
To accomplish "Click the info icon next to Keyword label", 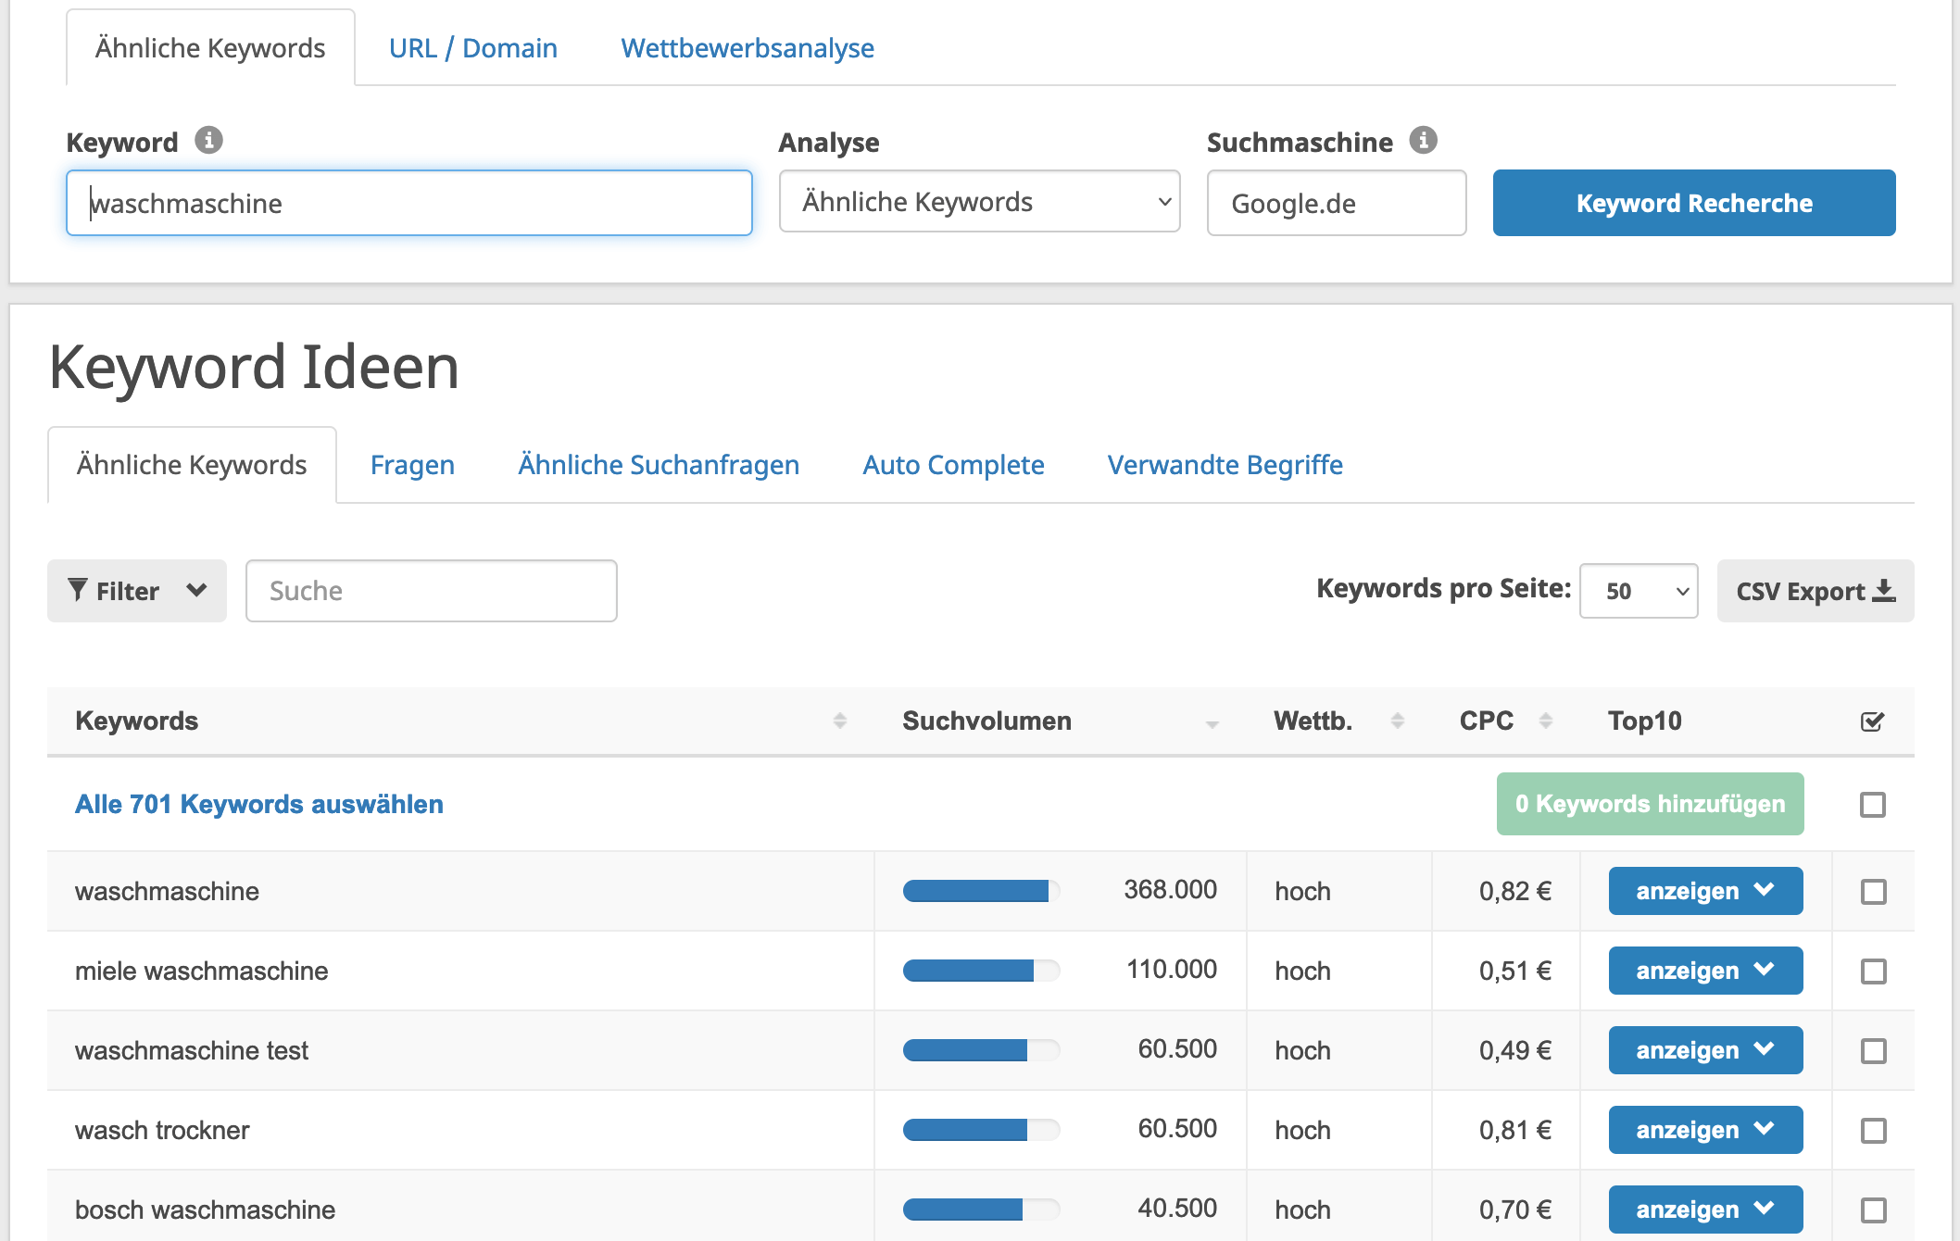I will pyautogui.click(x=210, y=141).
